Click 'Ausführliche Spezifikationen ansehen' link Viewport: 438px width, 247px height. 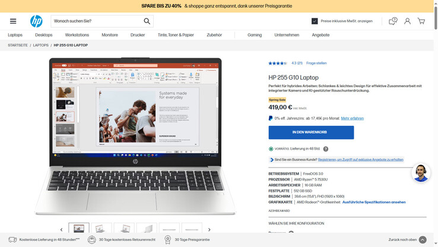[x=374, y=202]
